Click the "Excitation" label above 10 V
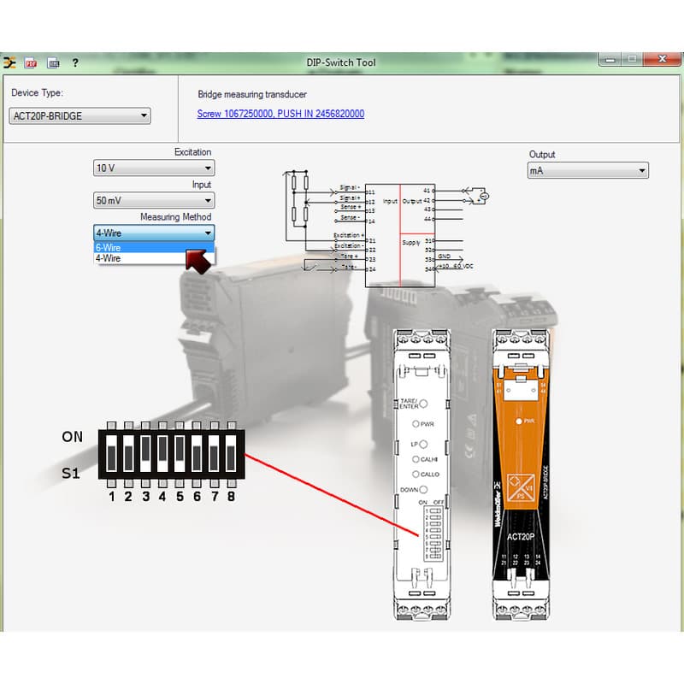This screenshot has height=684, width=684. pos(193,152)
